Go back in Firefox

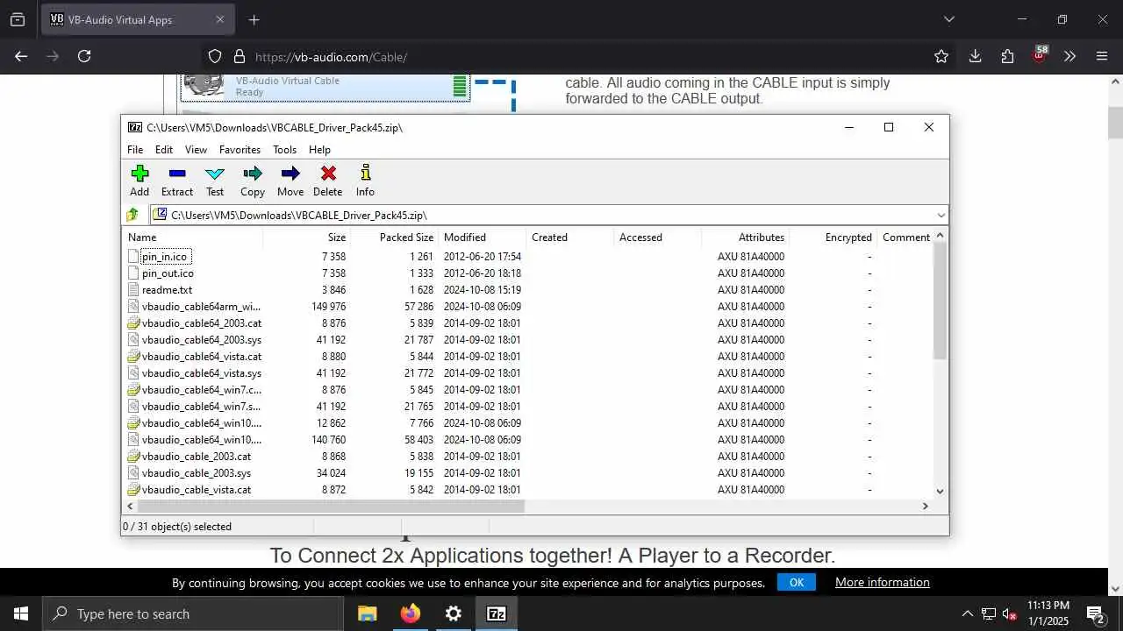pos(21,56)
